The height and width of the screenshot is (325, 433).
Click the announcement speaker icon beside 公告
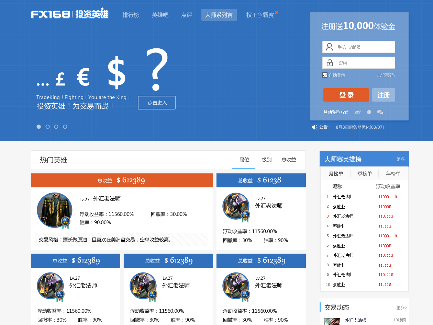coord(314,127)
